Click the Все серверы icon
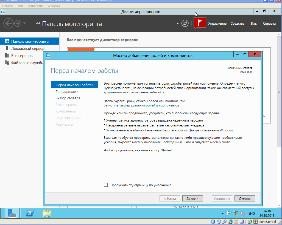 7,55
